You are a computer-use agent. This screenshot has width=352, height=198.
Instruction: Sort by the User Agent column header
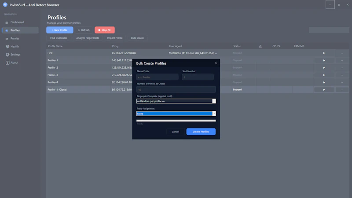[x=176, y=46]
